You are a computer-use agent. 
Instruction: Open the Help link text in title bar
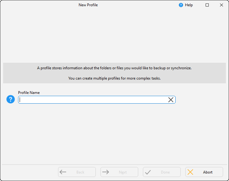pyautogui.click(x=189, y=5)
